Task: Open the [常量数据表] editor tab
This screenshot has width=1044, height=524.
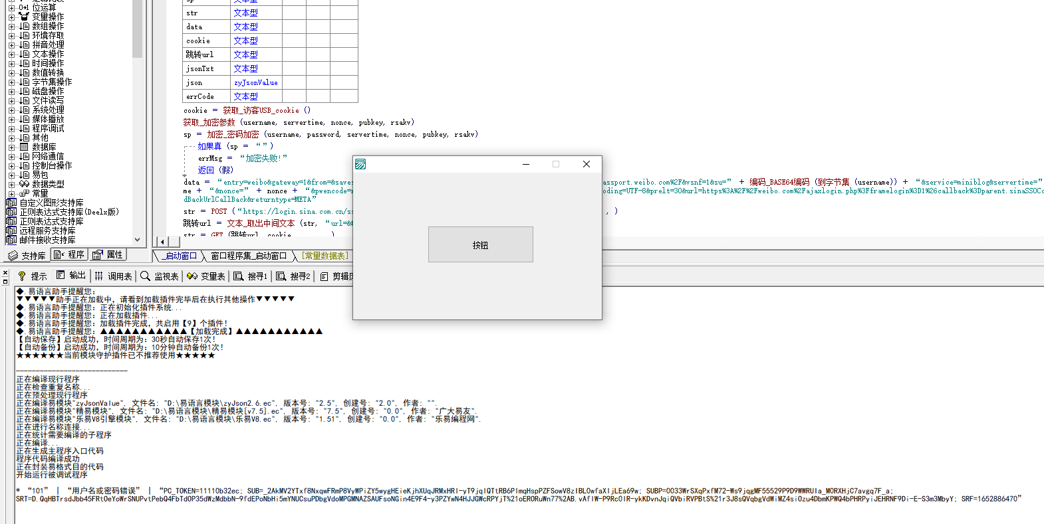Action: click(x=325, y=256)
